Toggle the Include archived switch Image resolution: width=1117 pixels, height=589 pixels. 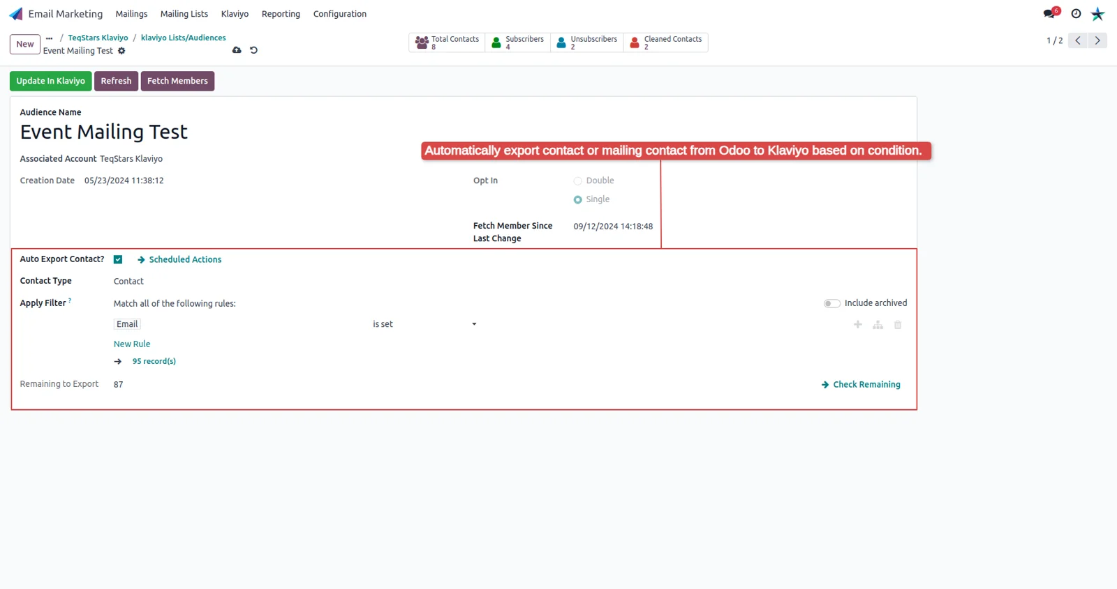point(831,303)
